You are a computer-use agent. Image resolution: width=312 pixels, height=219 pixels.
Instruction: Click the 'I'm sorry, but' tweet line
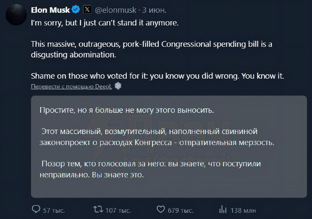(x=105, y=23)
